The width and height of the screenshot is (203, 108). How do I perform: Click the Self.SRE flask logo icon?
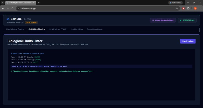(8, 19)
